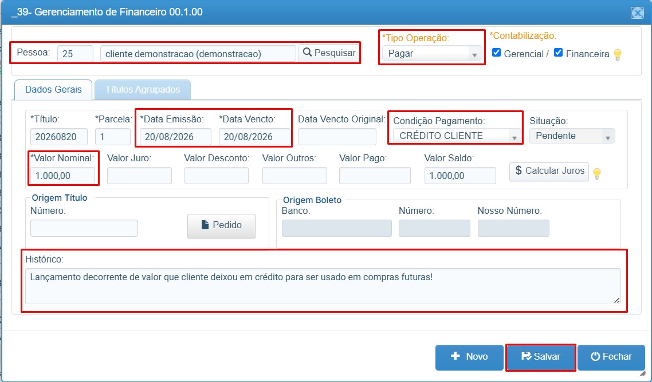652x382 pixels.
Task: Open the Situação dropdown
Action: coord(572,136)
